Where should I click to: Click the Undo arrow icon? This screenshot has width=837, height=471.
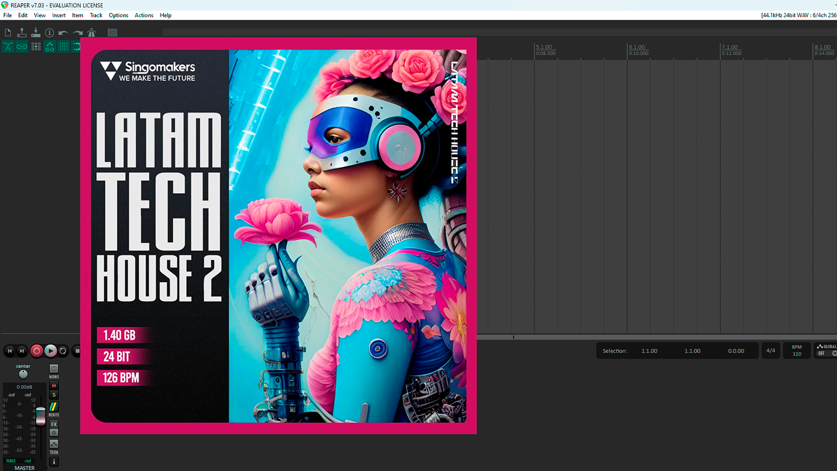point(63,33)
